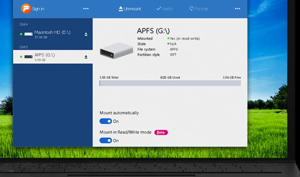300x177 pixels.
Task: Click the orange Paragon logo icon
Action: (x=26, y=9)
